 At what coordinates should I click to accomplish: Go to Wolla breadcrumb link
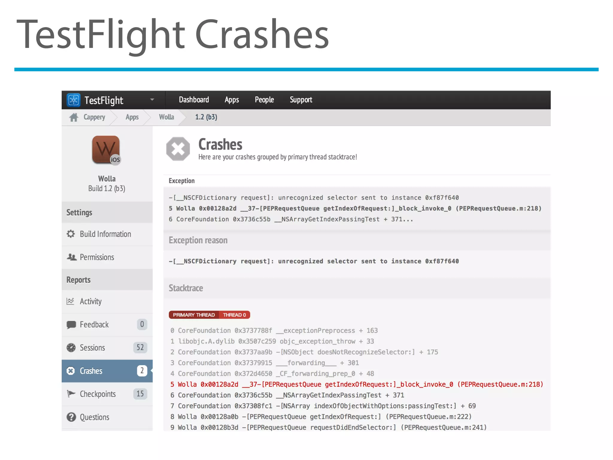[166, 117]
